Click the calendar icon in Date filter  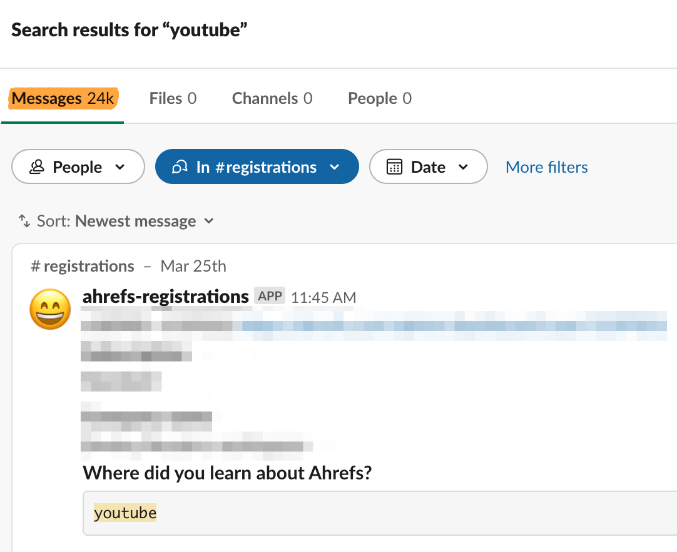click(394, 167)
